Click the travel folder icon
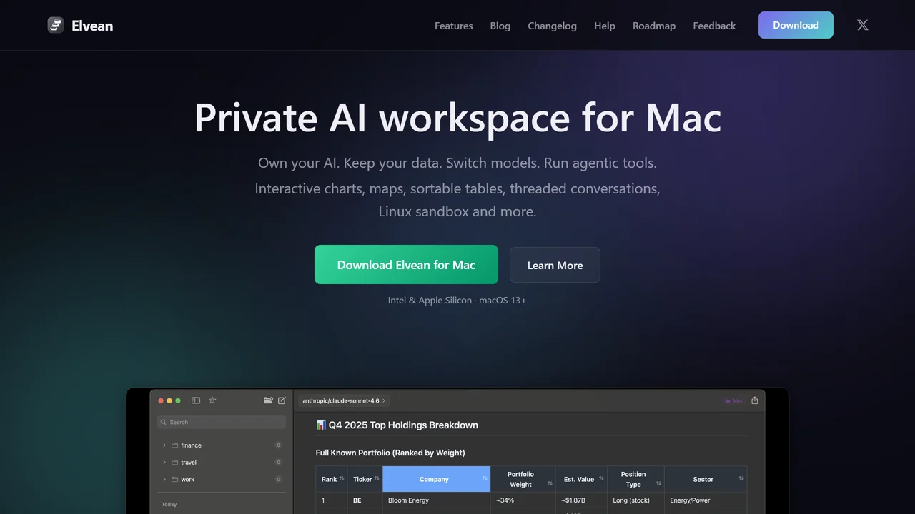 pos(174,463)
